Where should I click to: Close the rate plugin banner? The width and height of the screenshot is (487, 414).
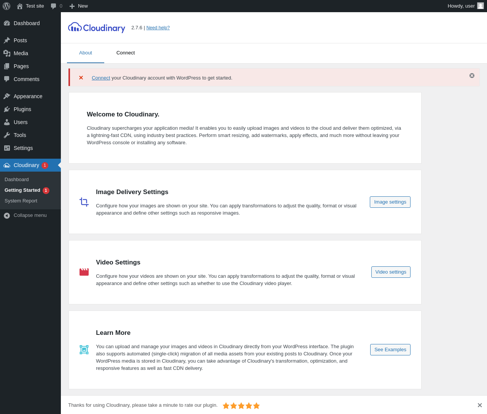click(x=480, y=405)
